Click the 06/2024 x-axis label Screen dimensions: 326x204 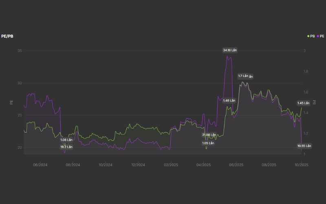40,165
